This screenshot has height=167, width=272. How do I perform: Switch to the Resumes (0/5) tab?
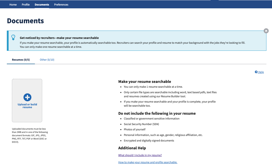point(21,60)
